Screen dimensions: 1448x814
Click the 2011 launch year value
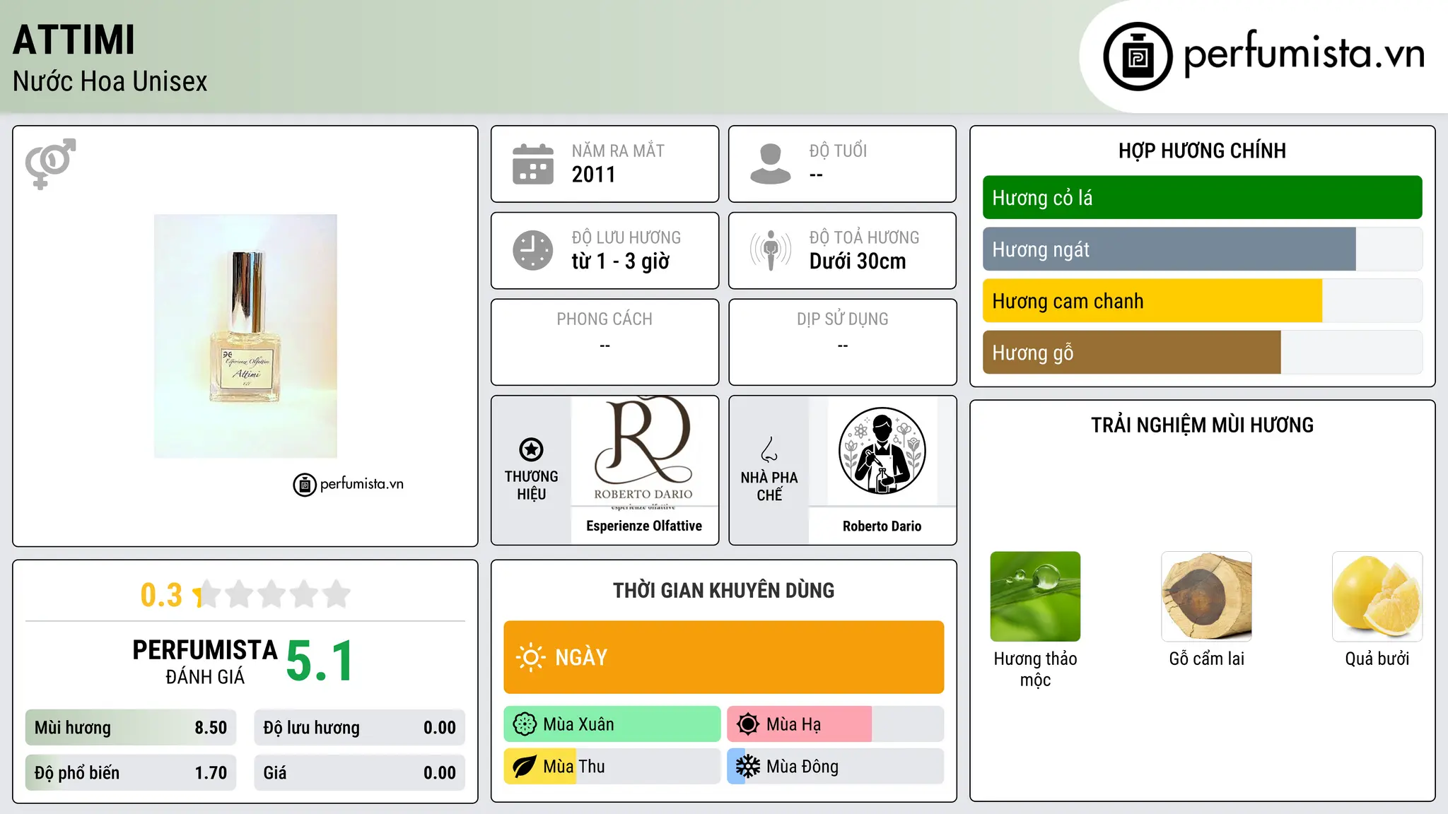pos(593,175)
